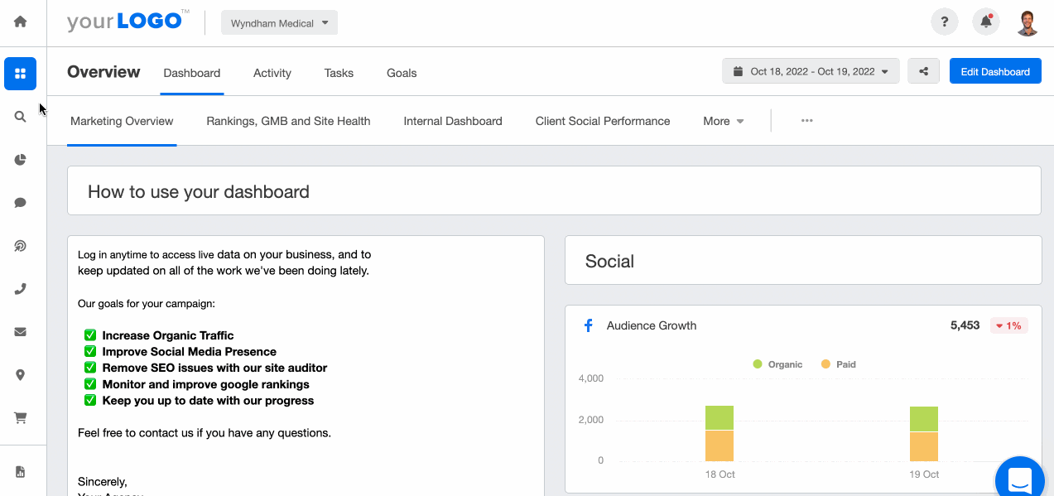This screenshot has height=496, width=1054.
Task: Switch to the Activity tab
Action: 272,73
